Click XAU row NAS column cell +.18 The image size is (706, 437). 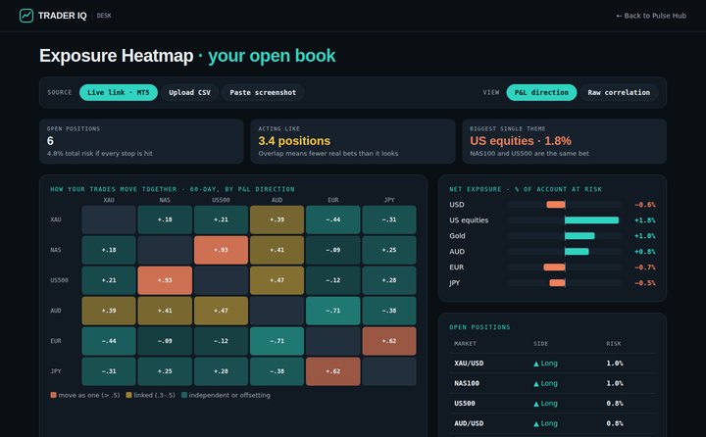165,219
